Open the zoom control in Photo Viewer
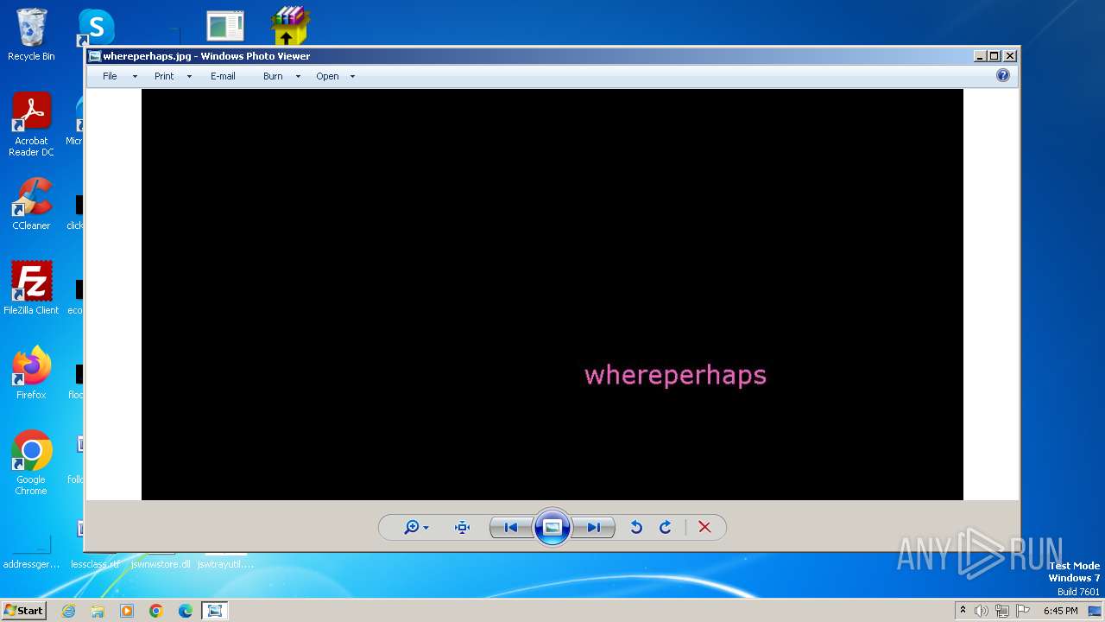Screen dimensions: 1105x622 416,527
